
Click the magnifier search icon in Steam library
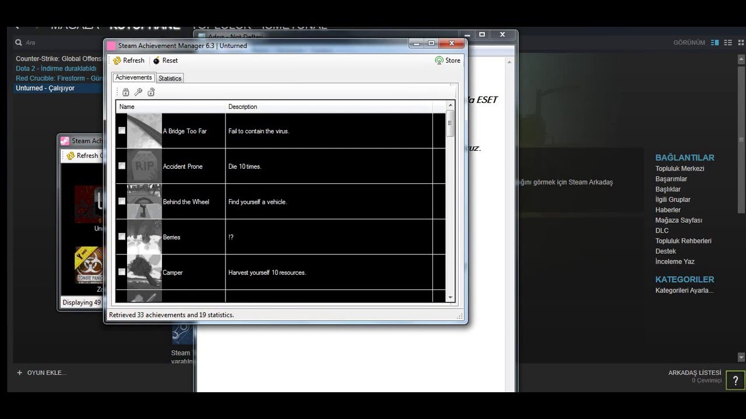[x=19, y=42]
